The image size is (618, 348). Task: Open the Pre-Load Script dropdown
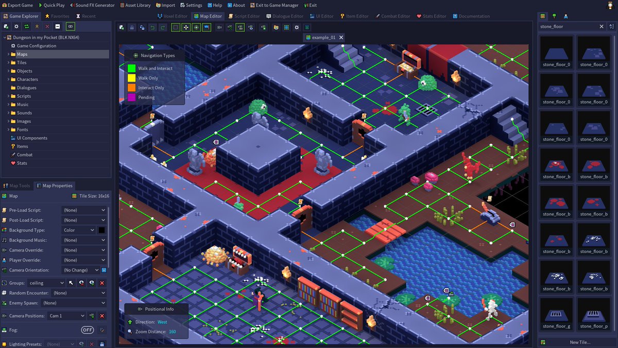[x=84, y=210]
